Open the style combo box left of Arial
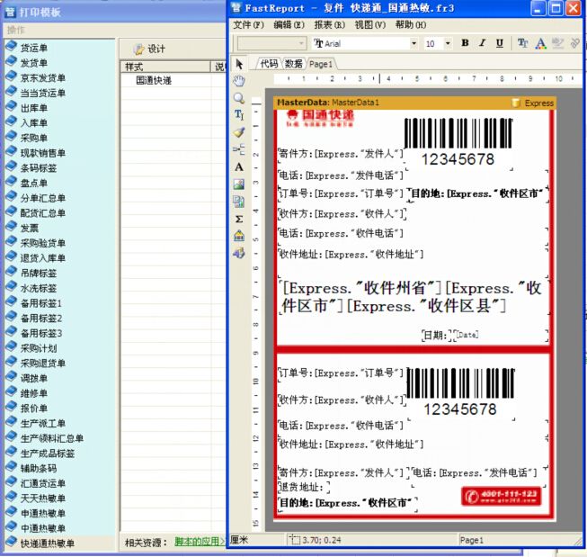This screenshot has width=587, height=557. point(271,43)
